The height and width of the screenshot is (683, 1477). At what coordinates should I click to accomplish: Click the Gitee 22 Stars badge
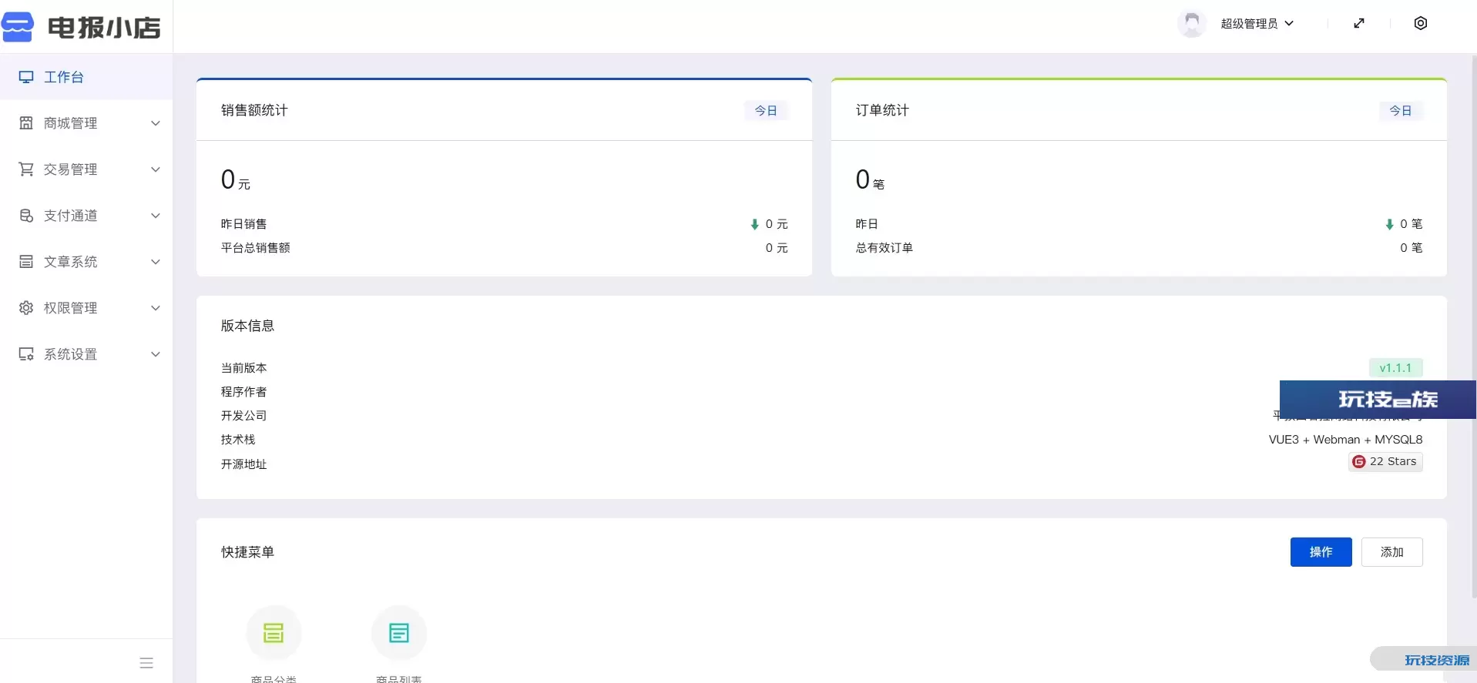pos(1385,461)
